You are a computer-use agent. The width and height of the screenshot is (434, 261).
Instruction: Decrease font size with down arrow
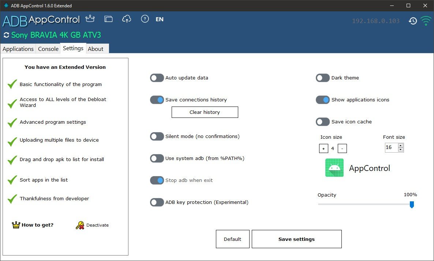[x=400, y=149]
